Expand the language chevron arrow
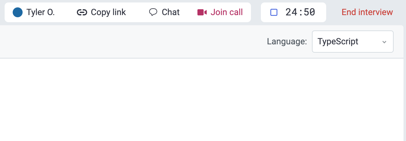 [384, 42]
